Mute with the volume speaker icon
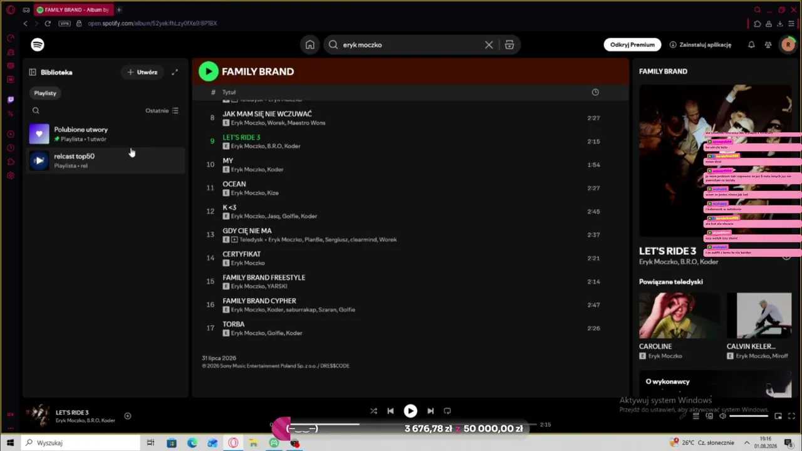 [722, 416]
